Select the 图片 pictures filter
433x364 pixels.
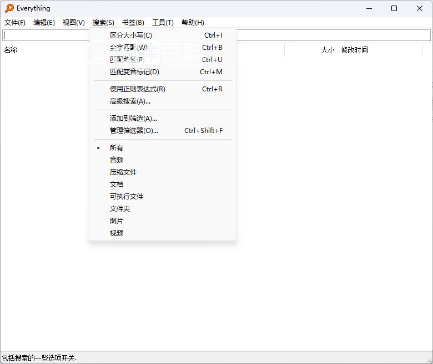(117, 221)
